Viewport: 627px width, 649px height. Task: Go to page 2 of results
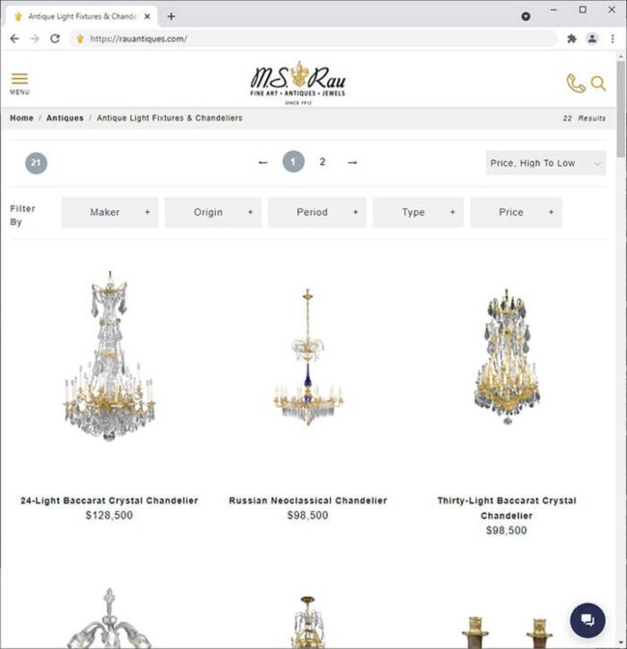coord(322,162)
